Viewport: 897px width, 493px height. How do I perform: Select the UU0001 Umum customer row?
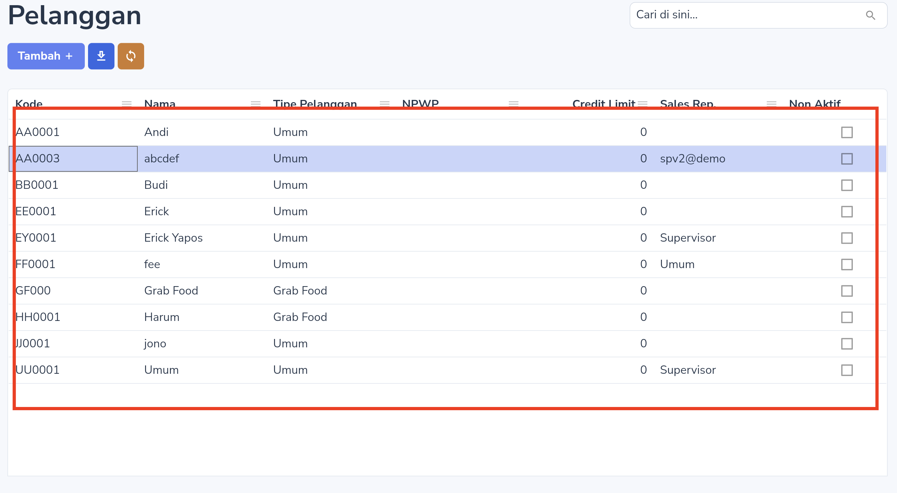coord(448,370)
